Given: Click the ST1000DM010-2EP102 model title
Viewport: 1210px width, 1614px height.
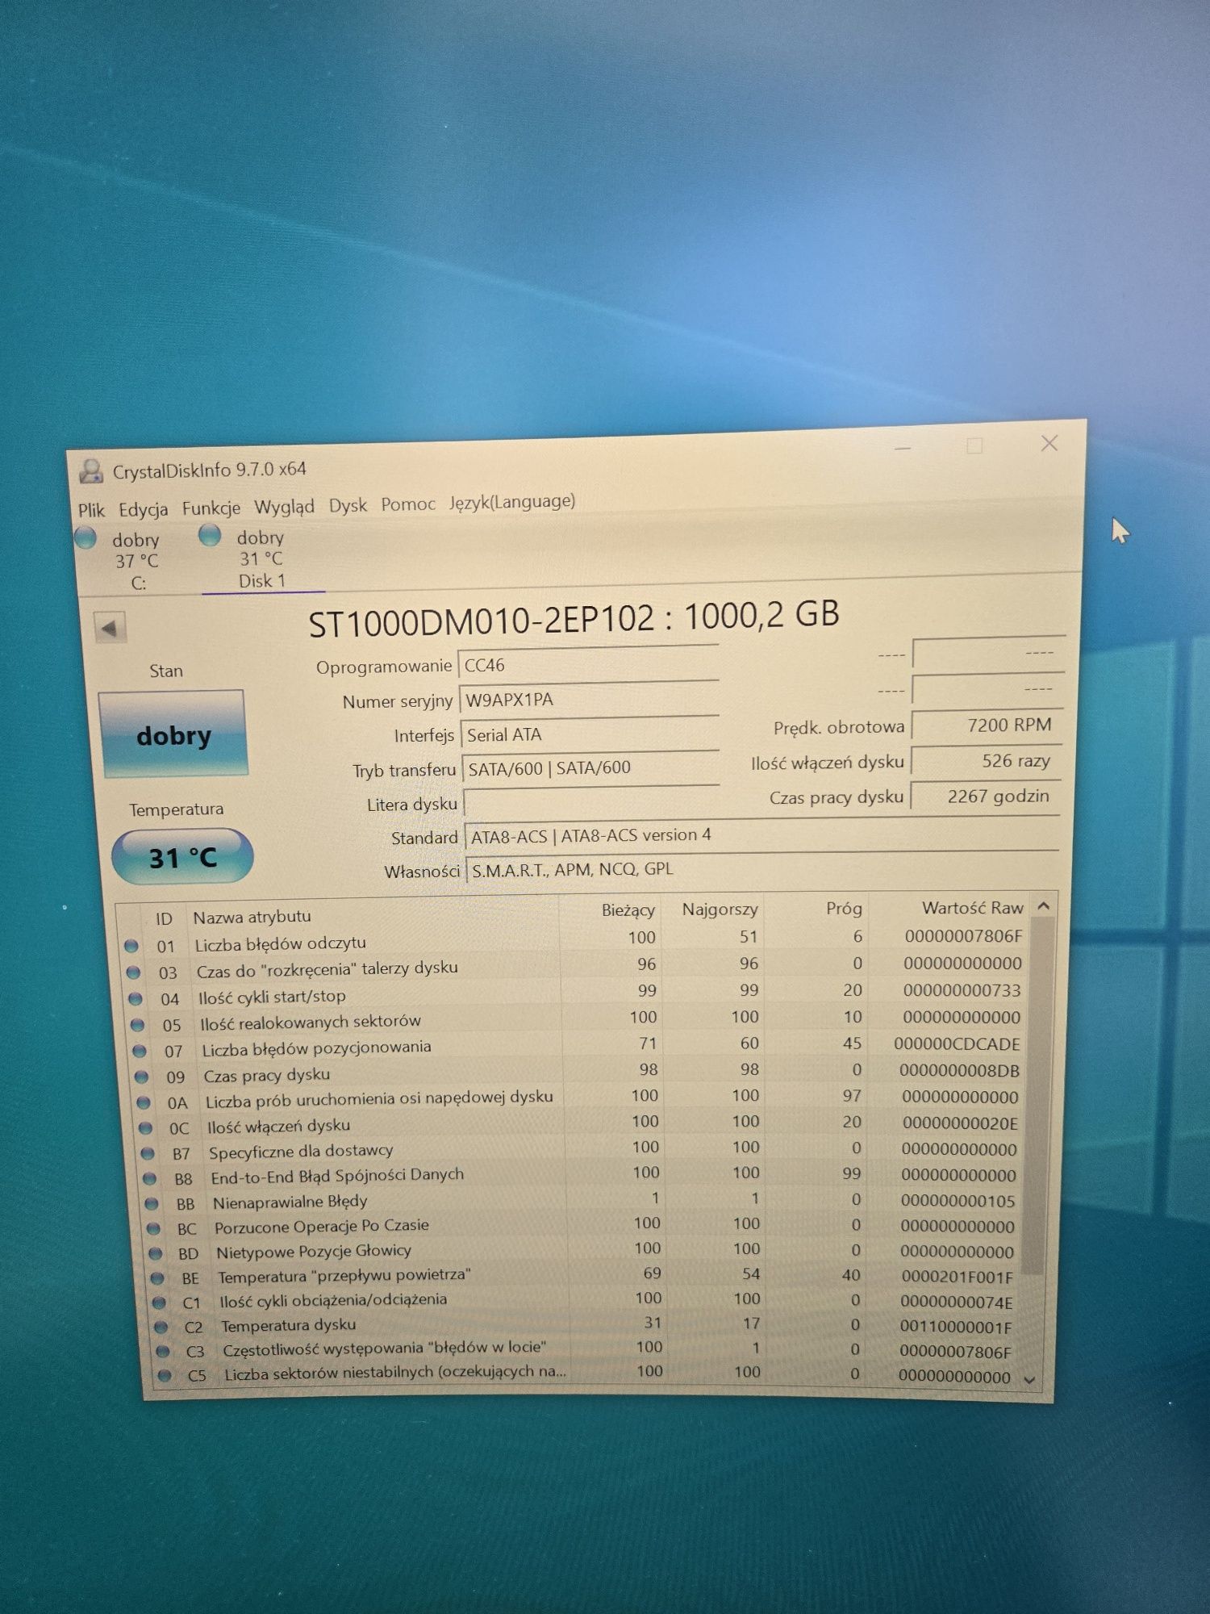Looking at the screenshot, I should click(x=482, y=621).
